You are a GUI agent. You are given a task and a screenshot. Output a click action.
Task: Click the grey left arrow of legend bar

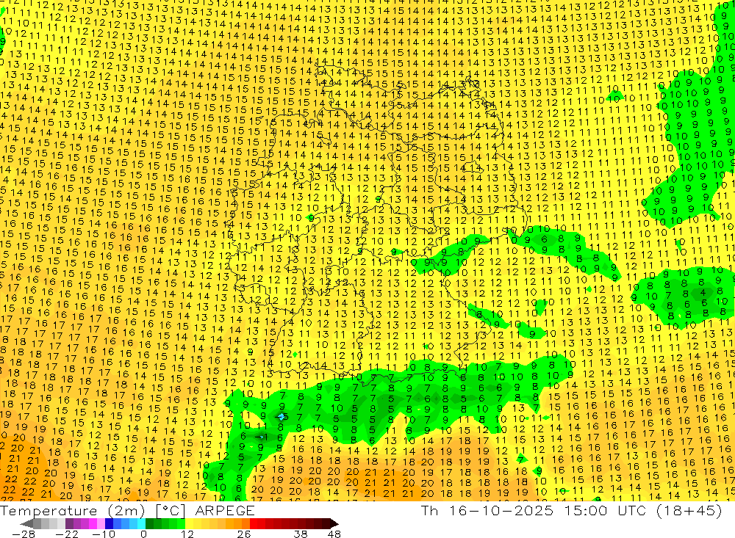pyautogui.click(x=26, y=524)
